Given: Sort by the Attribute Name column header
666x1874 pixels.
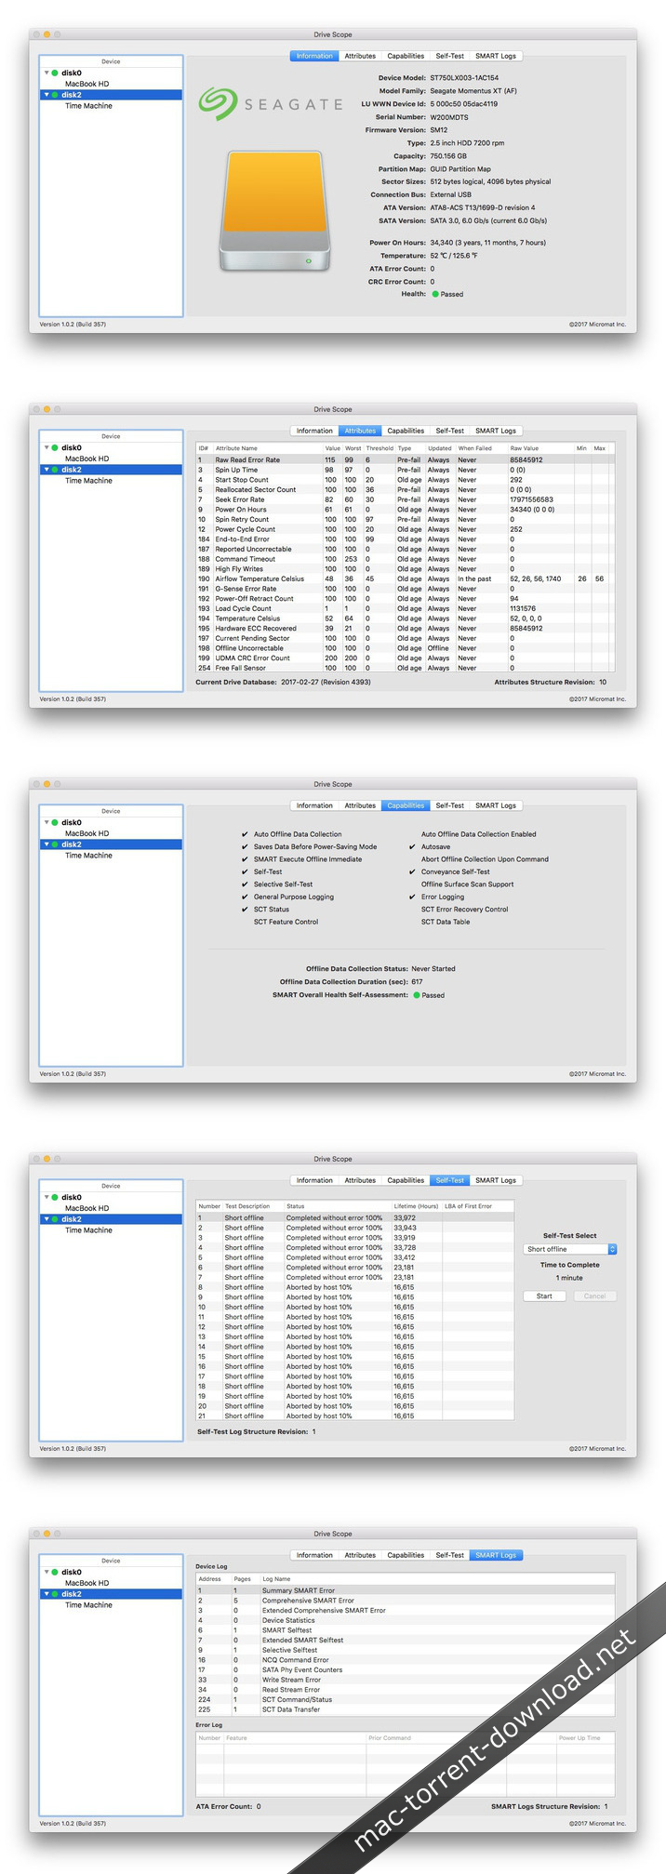Looking at the screenshot, I should tap(267, 448).
